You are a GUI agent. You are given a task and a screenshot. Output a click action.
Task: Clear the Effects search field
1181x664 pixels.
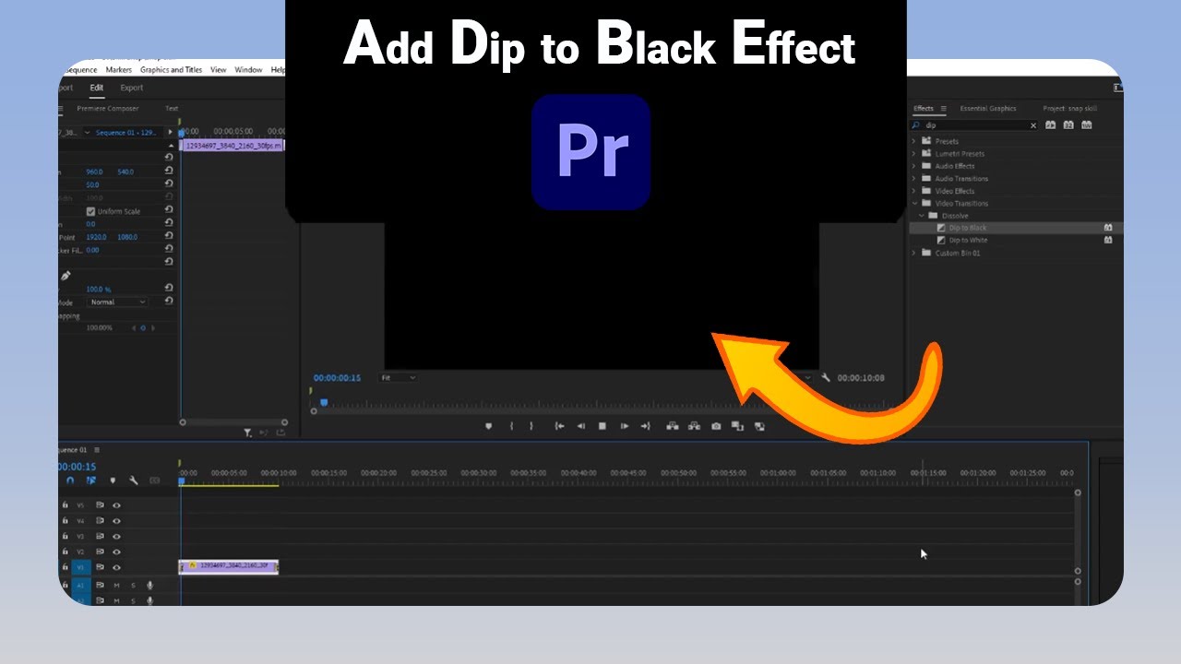[1033, 125]
